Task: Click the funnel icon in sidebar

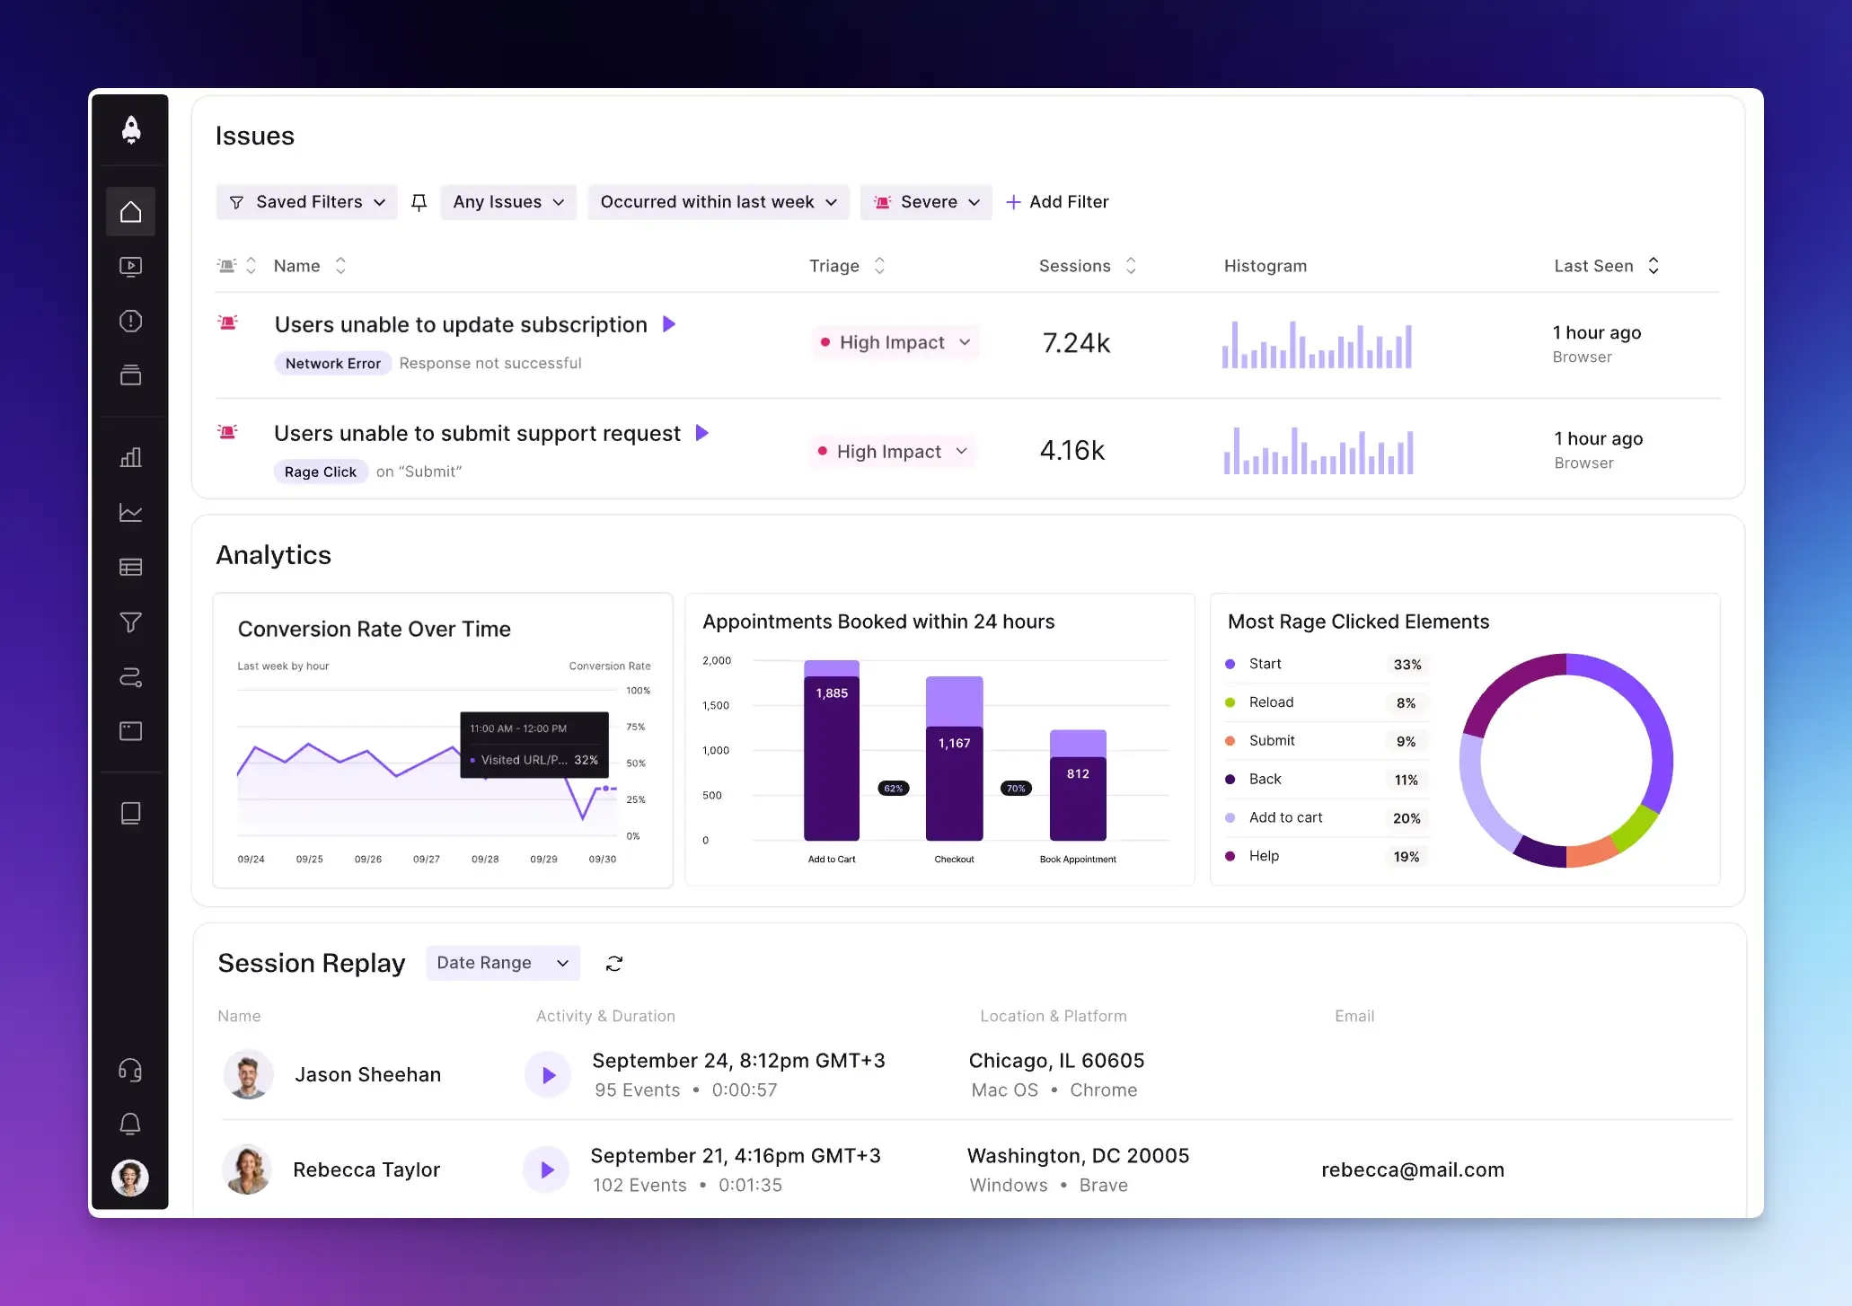Action: [130, 622]
